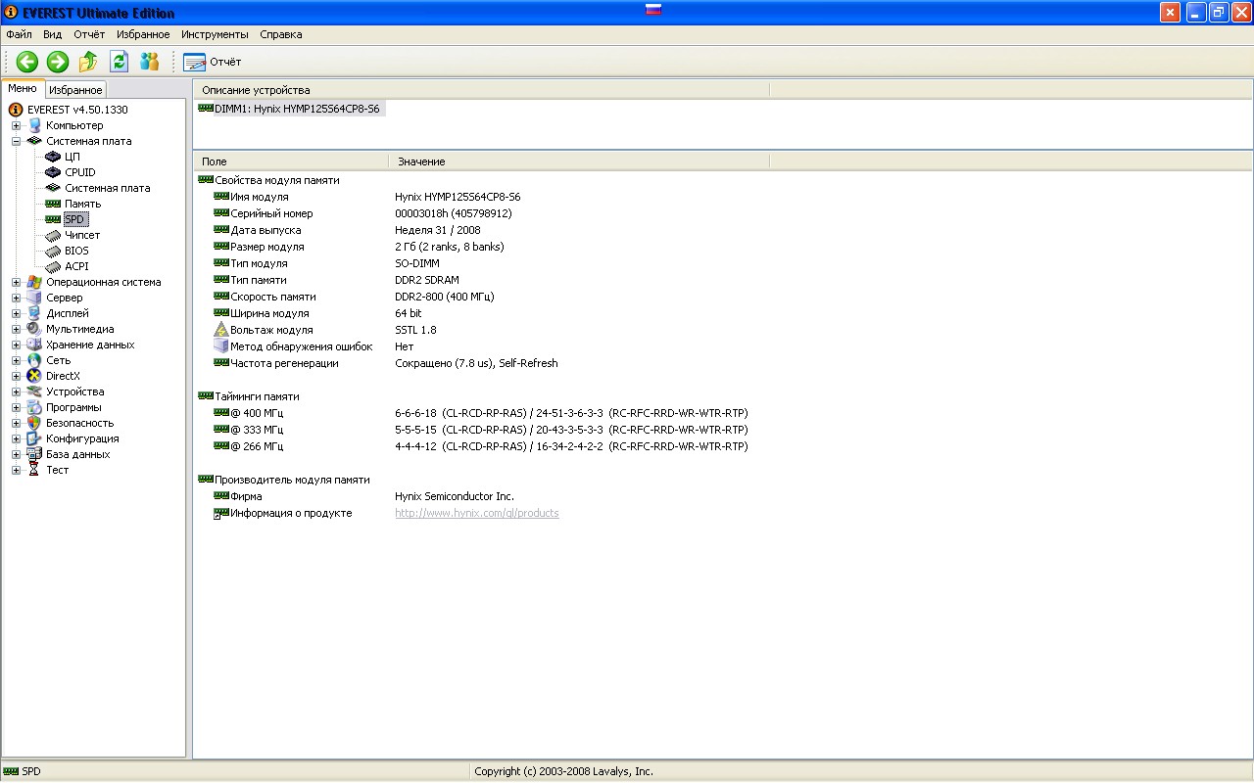
Task: Click the Up level arrow toolbar icon
Action: pos(88,62)
